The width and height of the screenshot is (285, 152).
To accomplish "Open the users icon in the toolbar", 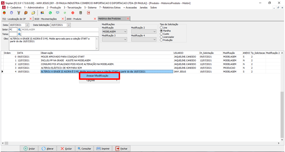I will [x=43, y=13].
